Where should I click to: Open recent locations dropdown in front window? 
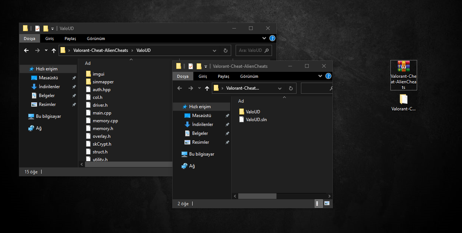(x=199, y=88)
